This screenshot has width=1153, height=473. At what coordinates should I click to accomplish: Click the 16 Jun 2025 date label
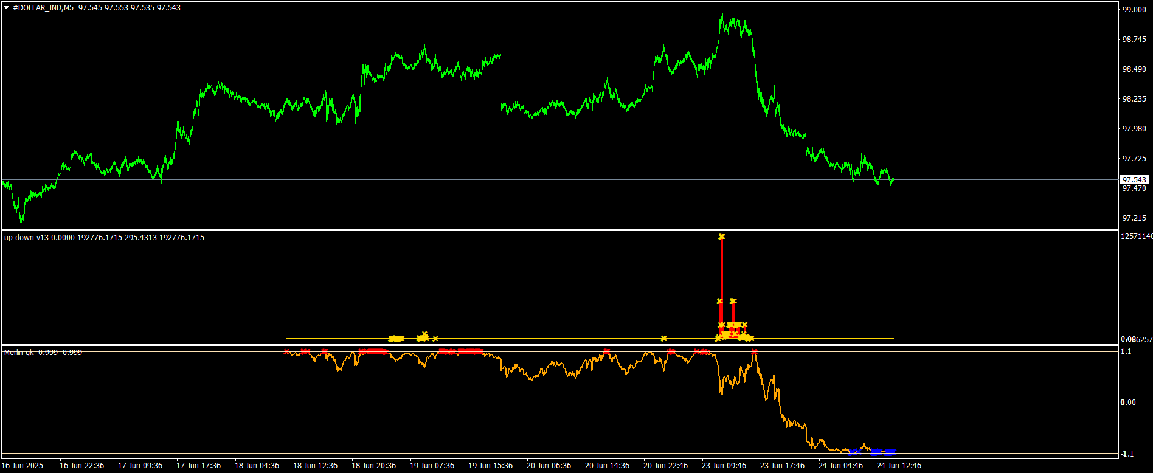(23, 466)
